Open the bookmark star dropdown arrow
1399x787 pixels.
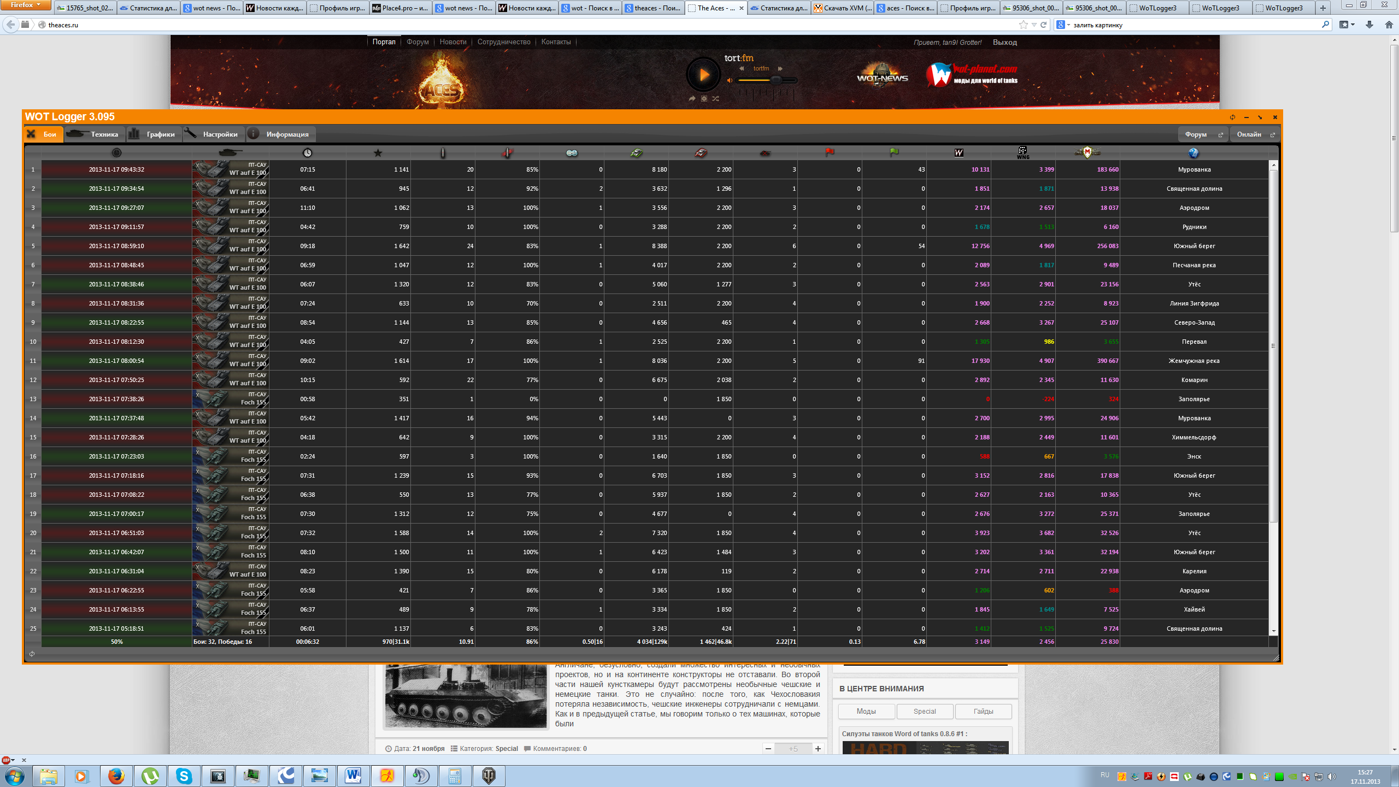pos(1034,25)
